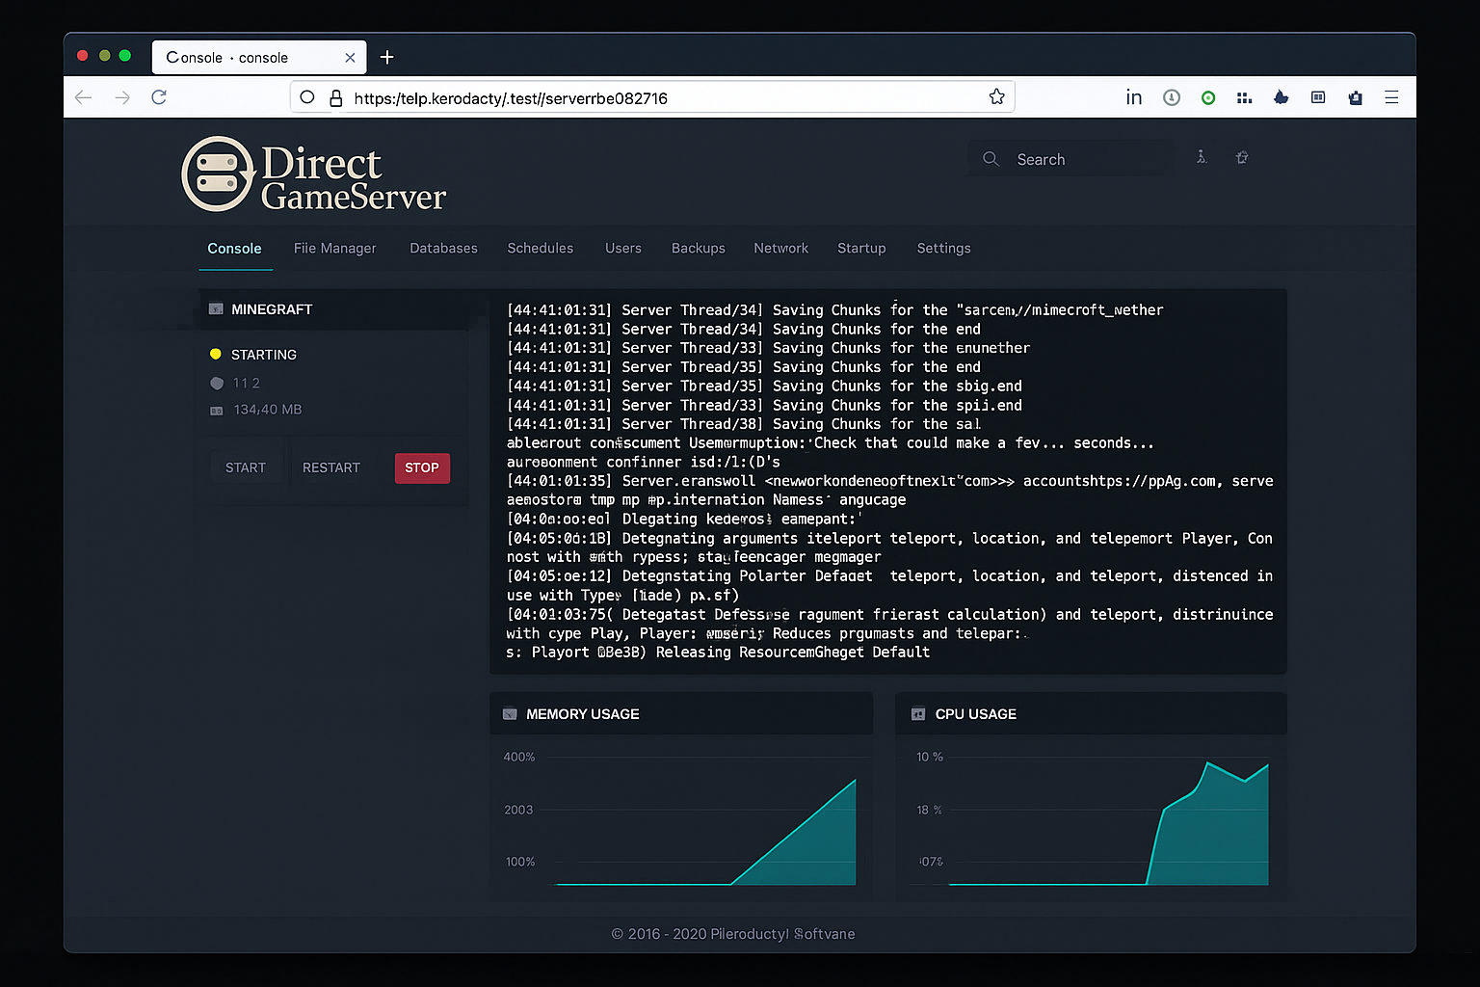Click the RESTART server button
This screenshot has height=987, width=1480.
click(x=330, y=467)
